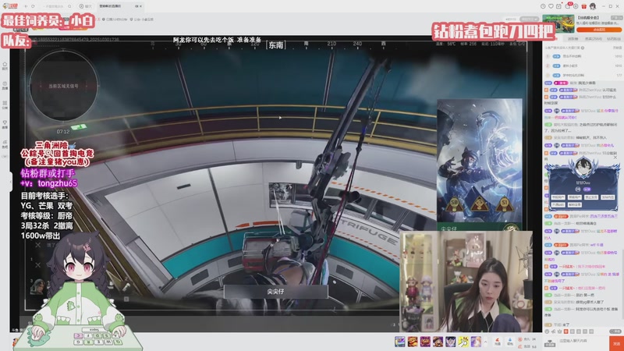Select the live icon in the left sidebar
This screenshot has width=624, height=351.
[5, 85]
